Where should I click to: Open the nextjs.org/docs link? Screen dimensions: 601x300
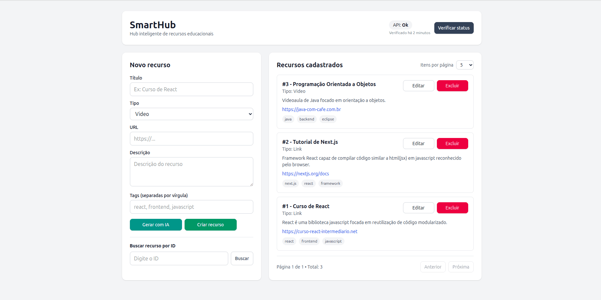point(305,174)
